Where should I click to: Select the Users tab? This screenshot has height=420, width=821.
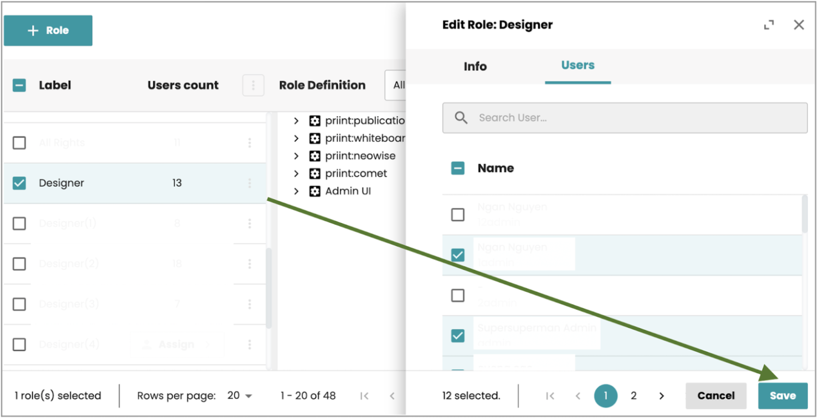click(577, 65)
